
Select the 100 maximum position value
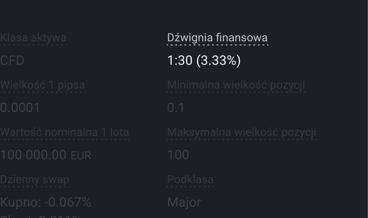(178, 155)
